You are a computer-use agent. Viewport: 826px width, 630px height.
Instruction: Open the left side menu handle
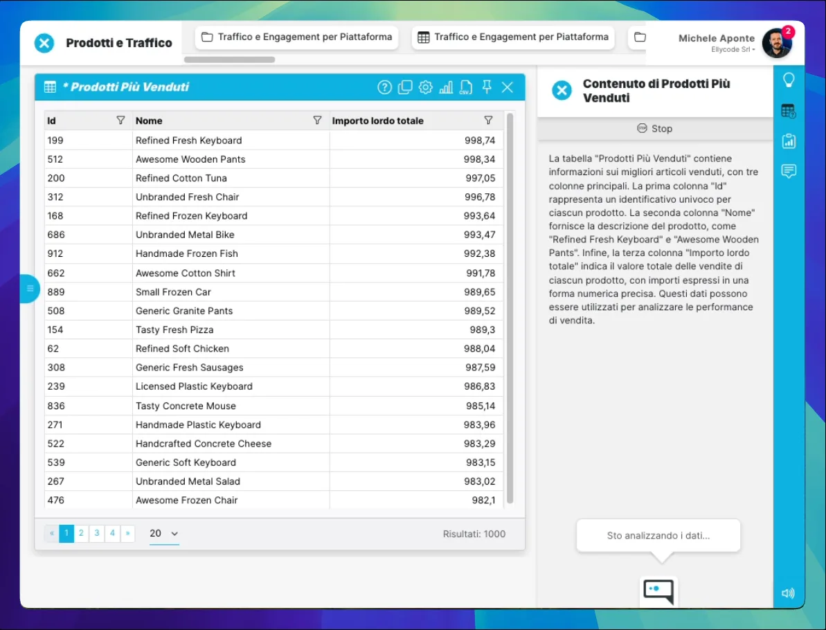(x=30, y=289)
